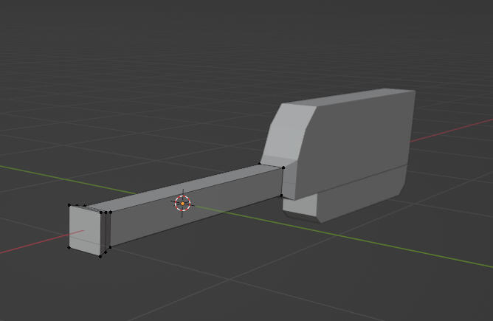This screenshot has width=493, height=321.
Task: Select lowest vertex of handle's end cap
Action: tap(100, 257)
